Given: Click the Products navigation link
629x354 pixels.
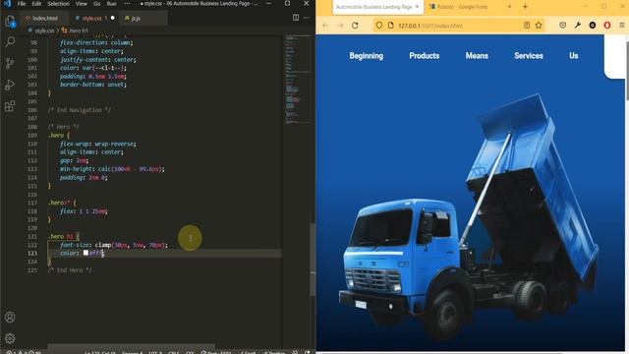Looking at the screenshot, I should pos(424,56).
